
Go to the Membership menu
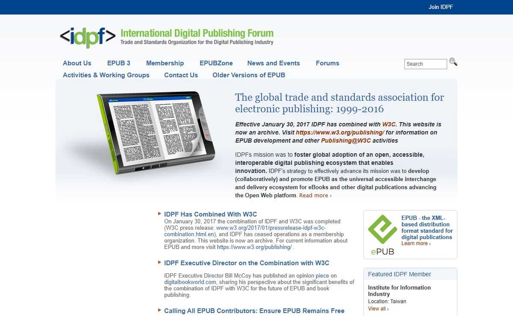(165, 63)
